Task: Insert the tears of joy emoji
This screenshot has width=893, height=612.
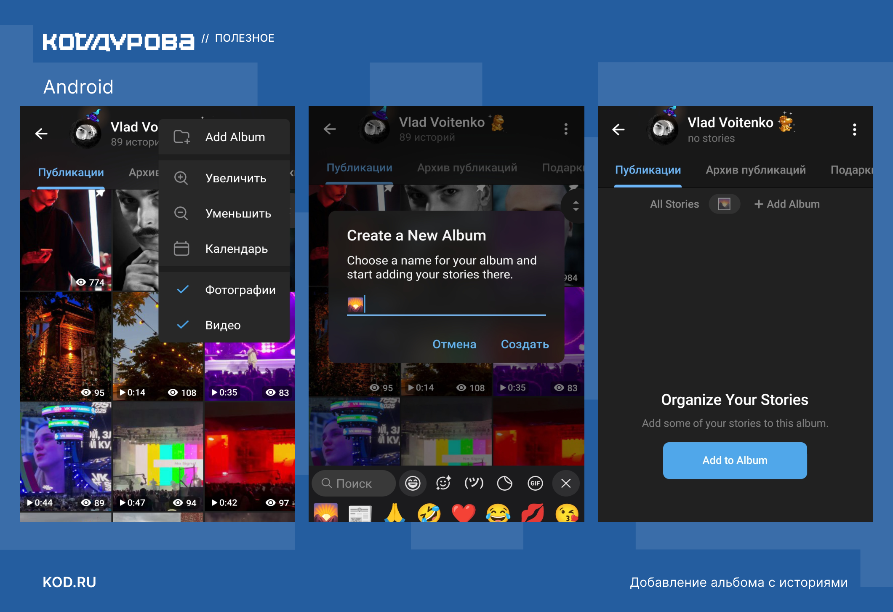Action: (498, 513)
